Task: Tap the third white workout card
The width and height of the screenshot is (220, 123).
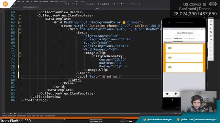Action: coord(184,67)
